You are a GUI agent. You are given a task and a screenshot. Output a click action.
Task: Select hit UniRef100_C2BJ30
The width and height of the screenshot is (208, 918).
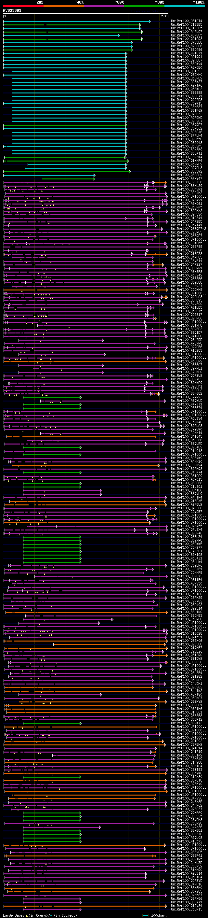click(x=186, y=182)
